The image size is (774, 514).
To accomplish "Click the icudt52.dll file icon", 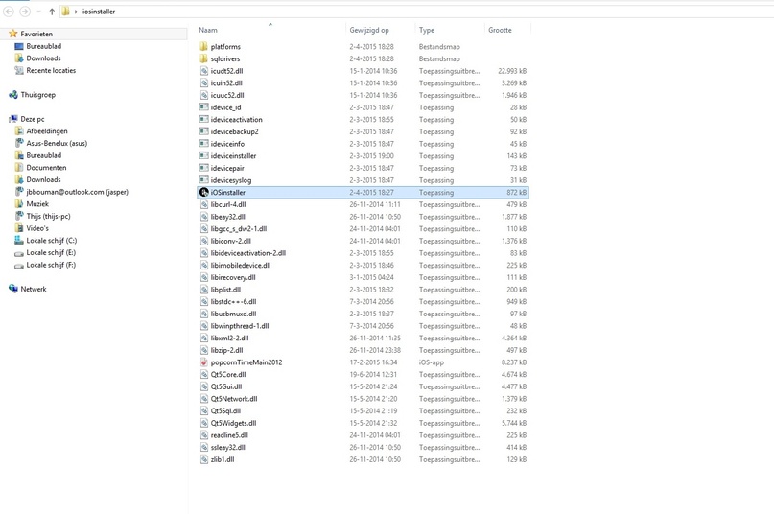I will [x=204, y=71].
